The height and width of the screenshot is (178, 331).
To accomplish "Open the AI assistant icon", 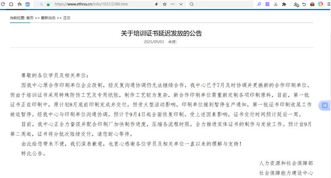I will point(27,4).
